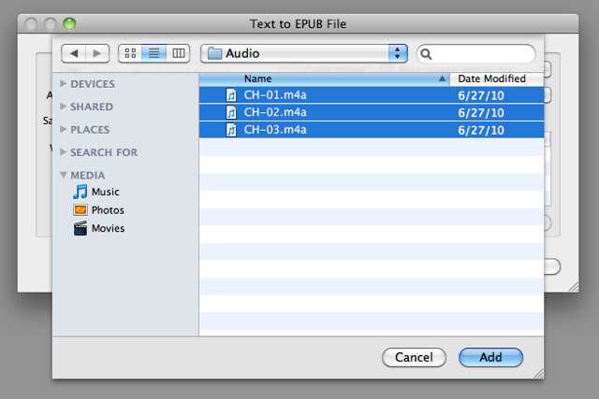599x399 pixels.
Task: Expand the SEARCH FOR sidebar section
Action: pyautogui.click(x=64, y=152)
